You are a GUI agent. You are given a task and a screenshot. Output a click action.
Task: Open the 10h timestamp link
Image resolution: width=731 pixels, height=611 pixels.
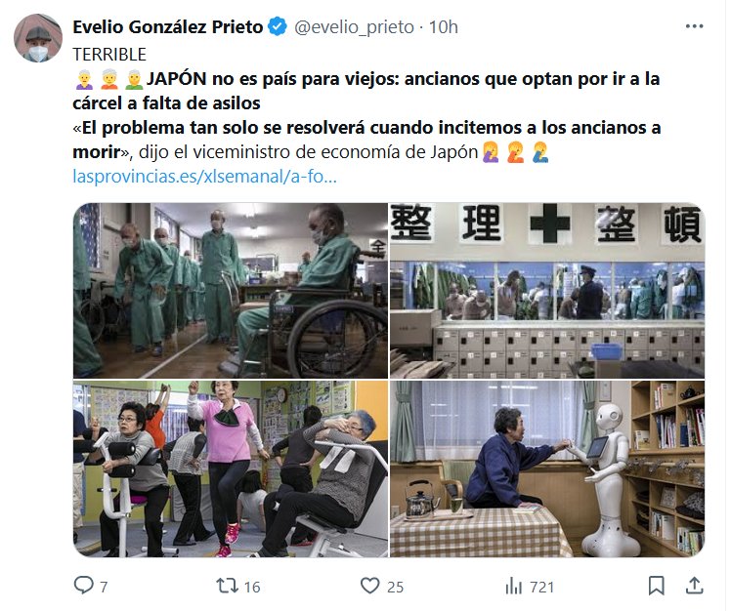click(x=443, y=27)
